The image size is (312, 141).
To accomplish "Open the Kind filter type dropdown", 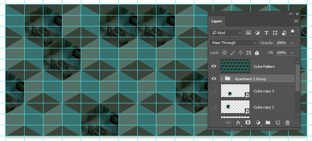I will pyautogui.click(x=226, y=33).
